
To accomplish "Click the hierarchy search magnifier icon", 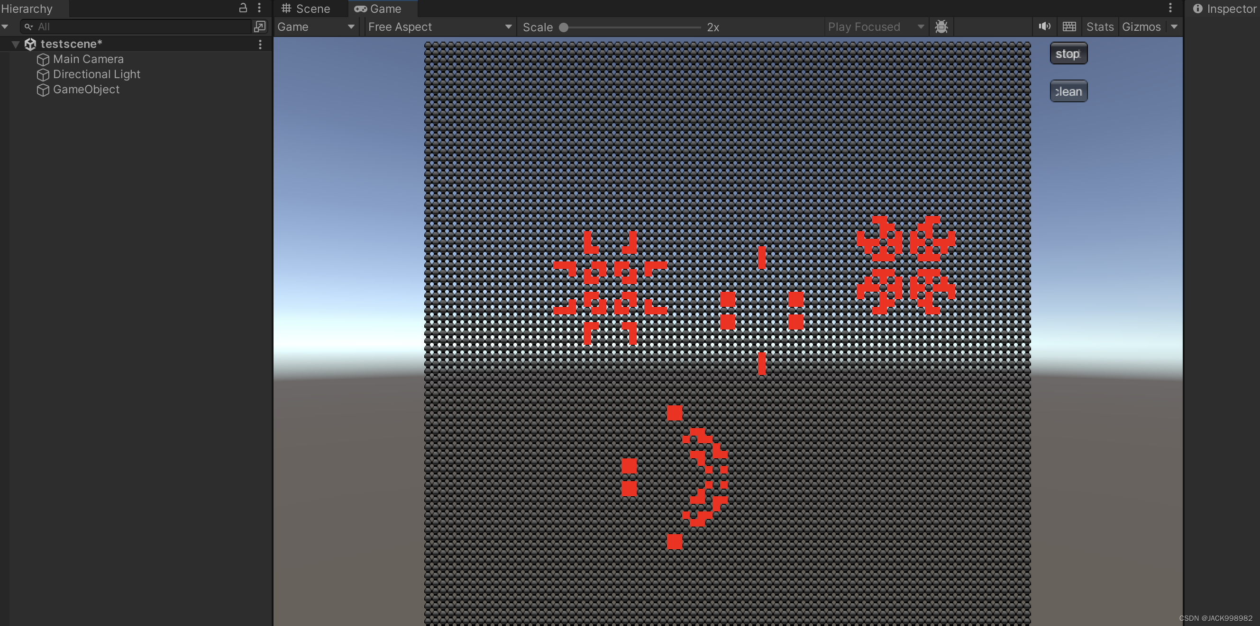I will 29,27.
